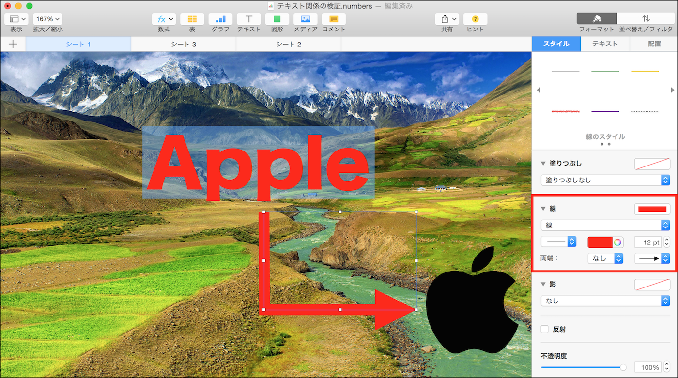Screen dimensions: 678x378
Task: Choose the yellow line style
Action: tap(645, 72)
